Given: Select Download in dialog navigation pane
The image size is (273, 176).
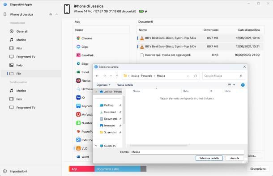Looking at the screenshot, I should (110, 112).
